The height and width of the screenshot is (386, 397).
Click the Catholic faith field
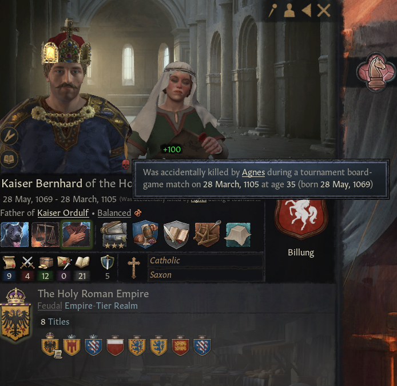point(205,260)
